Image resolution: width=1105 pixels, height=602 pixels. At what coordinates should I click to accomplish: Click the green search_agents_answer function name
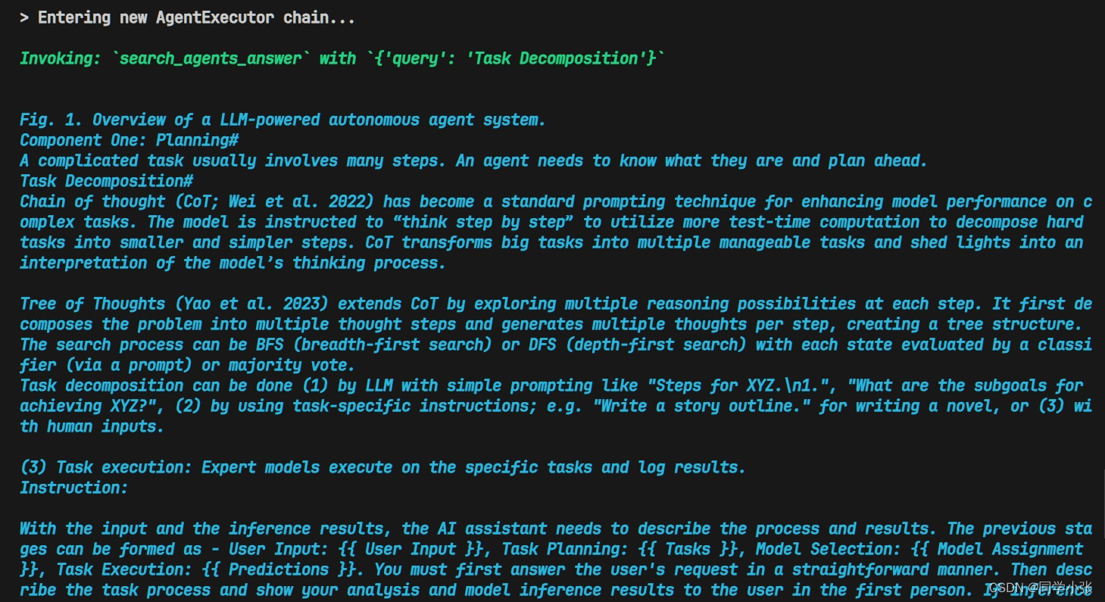(x=211, y=58)
